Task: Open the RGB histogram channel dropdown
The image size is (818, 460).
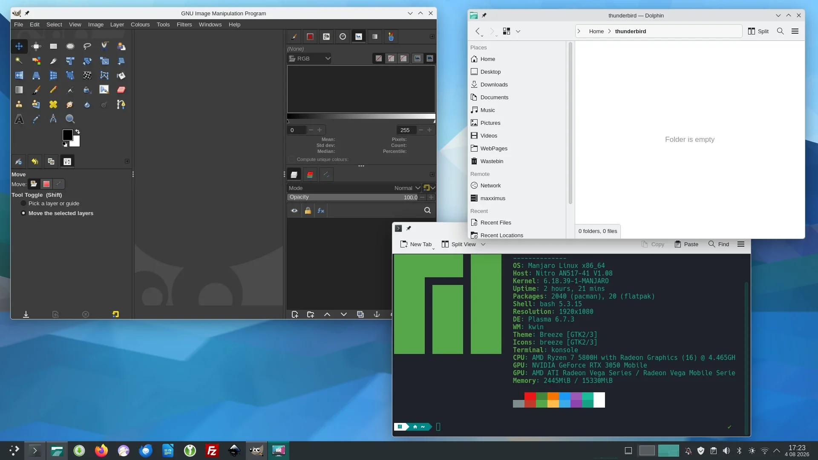Action: tap(309, 58)
